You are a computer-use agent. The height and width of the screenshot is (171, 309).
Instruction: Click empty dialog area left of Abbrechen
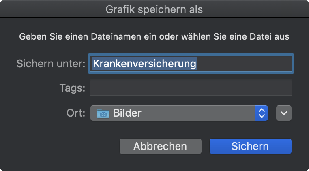[59, 146]
